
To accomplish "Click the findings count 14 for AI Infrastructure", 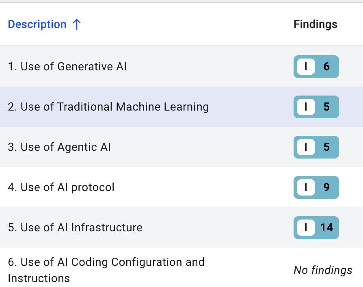I will pyautogui.click(x=326, y=227).
